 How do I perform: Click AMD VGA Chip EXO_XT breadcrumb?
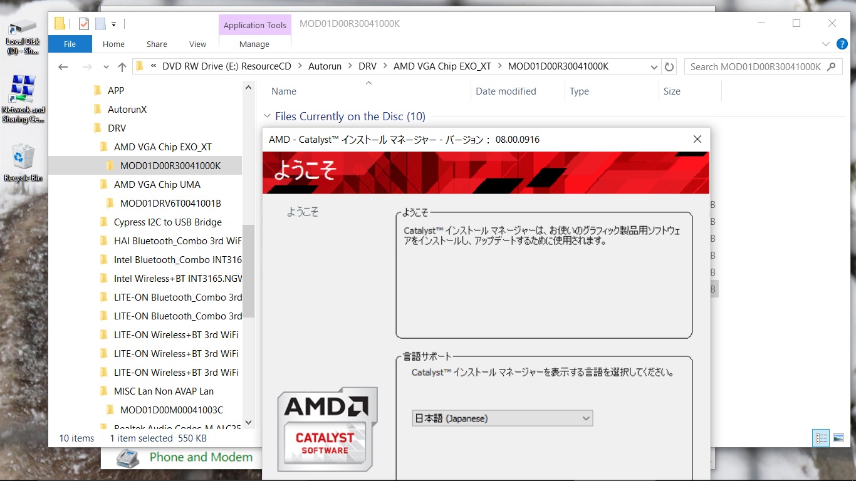[442, 66]
